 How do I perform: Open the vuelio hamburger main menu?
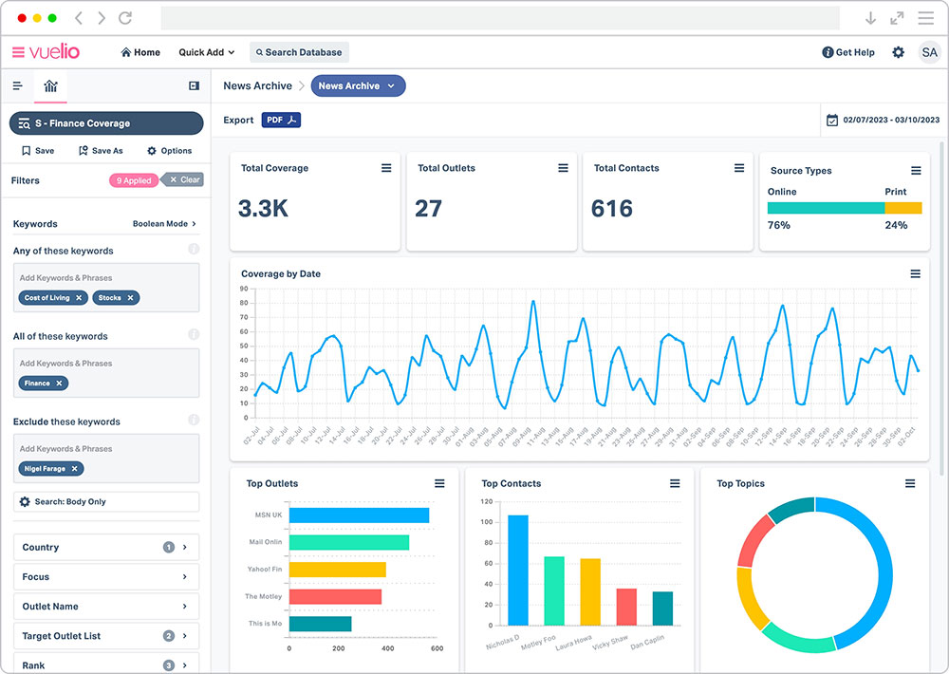[18, 52]
